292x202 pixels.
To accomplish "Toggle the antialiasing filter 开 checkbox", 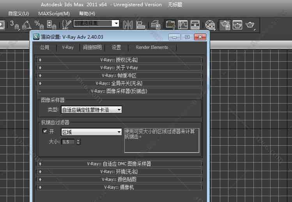I will tap(45, 131).
